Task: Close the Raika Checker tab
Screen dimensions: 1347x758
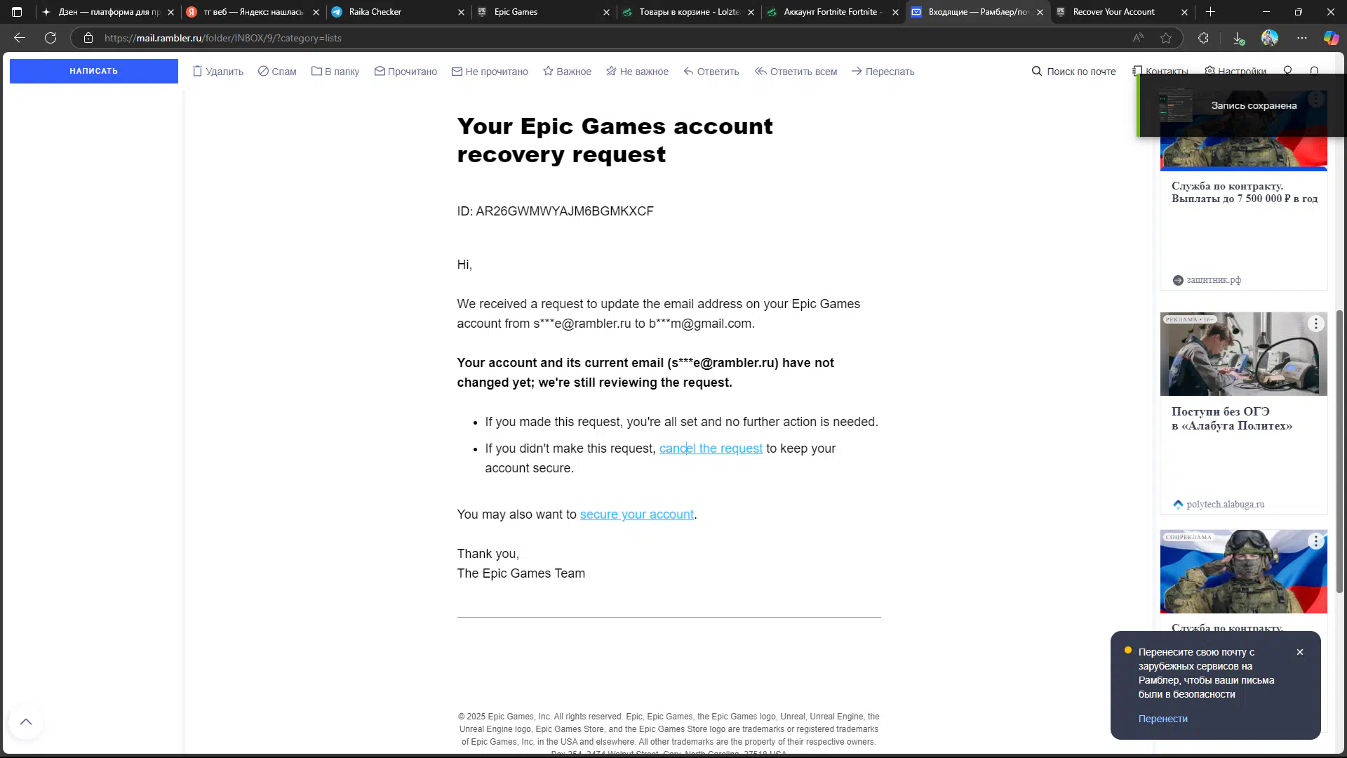Action: click(x=461, y=12)
